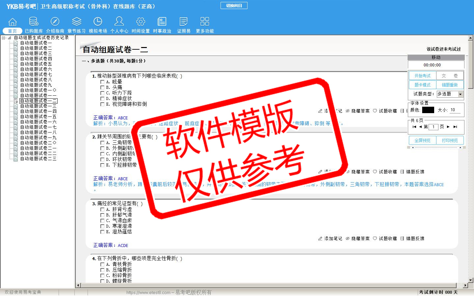Go to 个人中心 user icon
This screenshot has height=296, width=474.
pyautogui.click(x=119, y=22)
